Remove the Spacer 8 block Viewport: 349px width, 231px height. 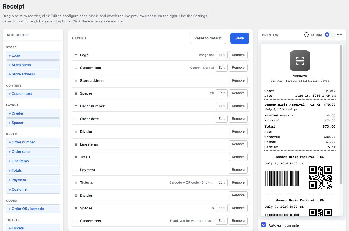[238, 208]
